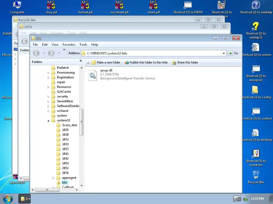Expand the appmgmt folder node
This screenshot has width=273, height=204.
tap(53, 178)
